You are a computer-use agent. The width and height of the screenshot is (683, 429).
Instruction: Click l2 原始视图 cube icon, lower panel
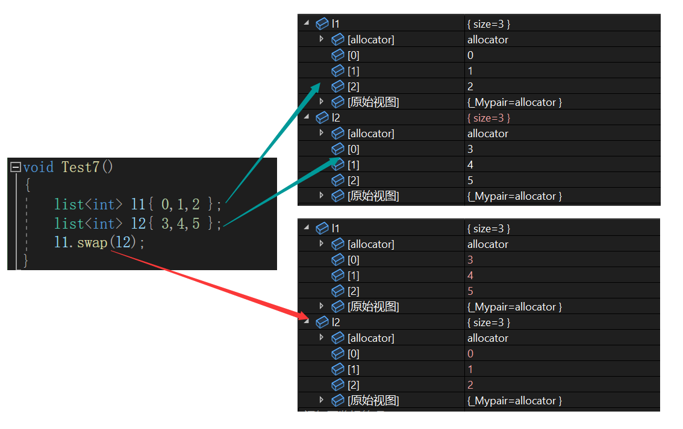[x=338, y=400]
